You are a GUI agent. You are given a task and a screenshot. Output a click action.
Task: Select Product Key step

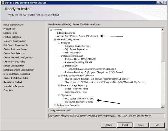(x=10, y=29)
